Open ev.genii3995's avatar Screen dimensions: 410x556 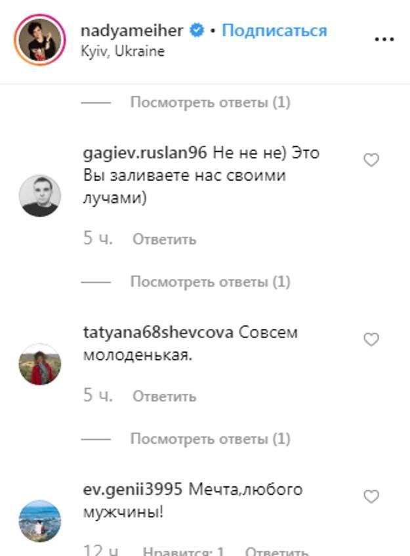pos(40,521)
